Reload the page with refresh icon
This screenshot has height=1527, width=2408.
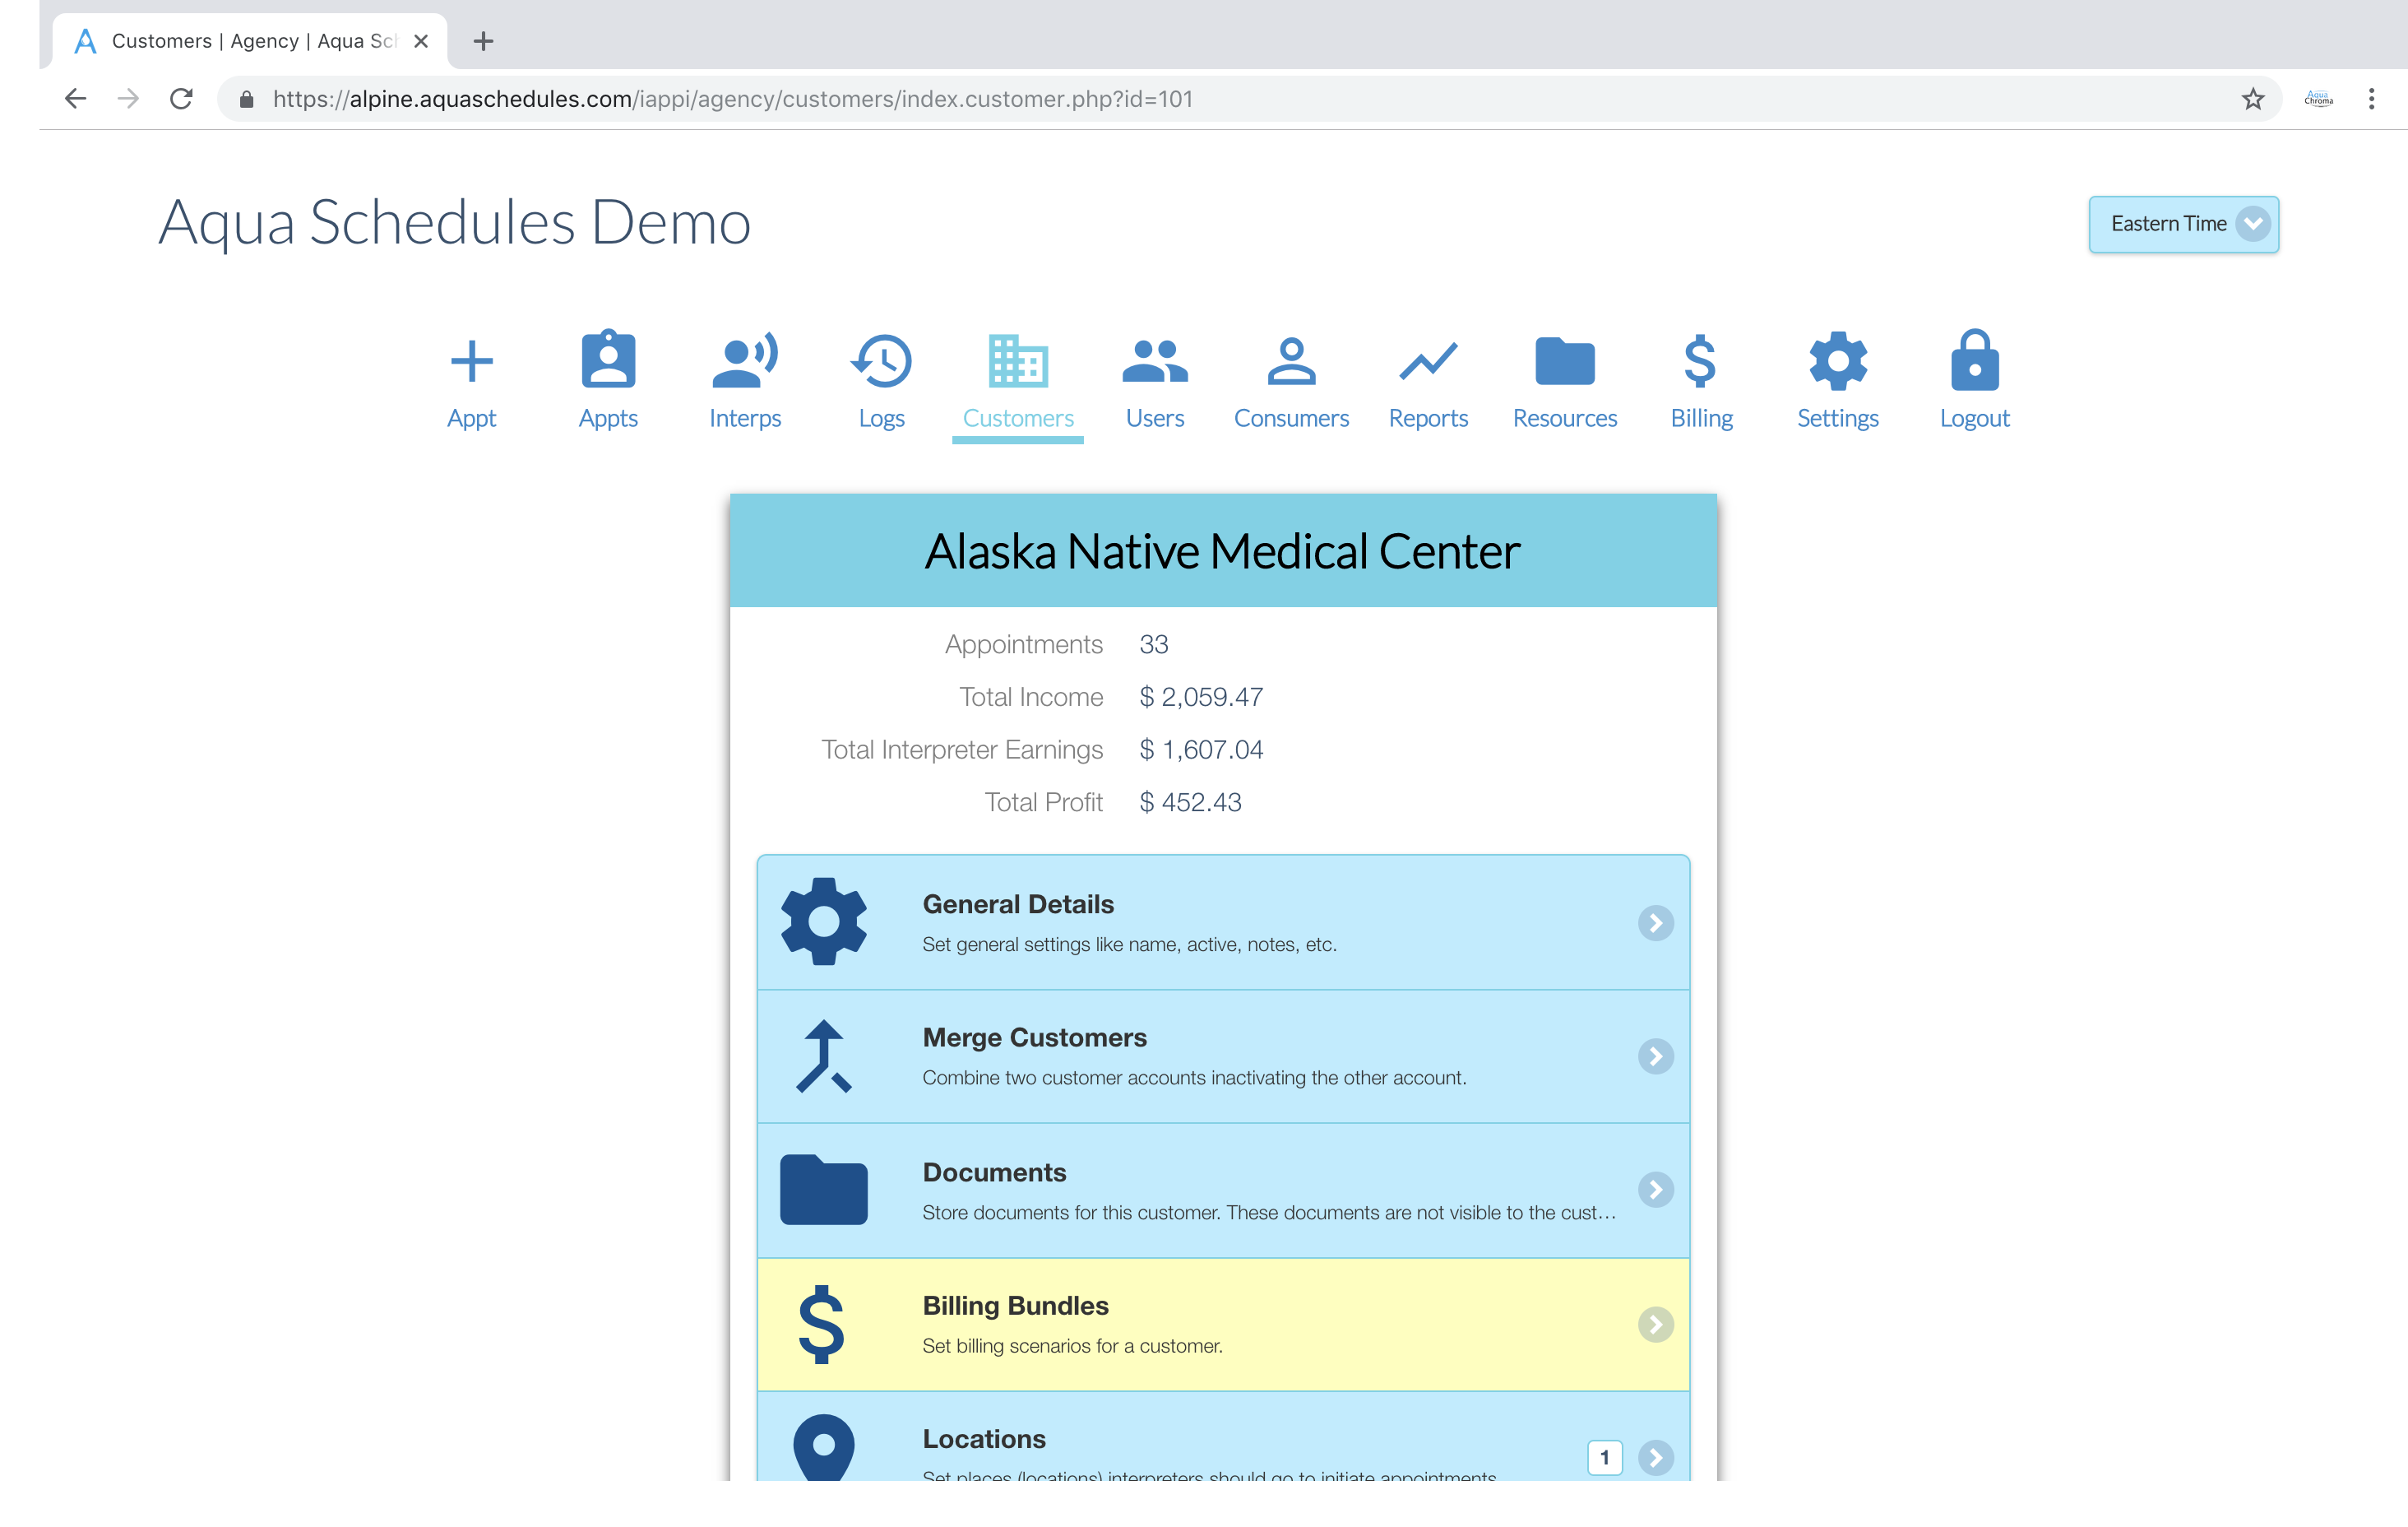coord(181,98)
